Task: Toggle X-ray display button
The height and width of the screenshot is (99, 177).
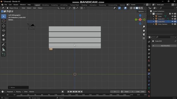Action: (131, 8)
